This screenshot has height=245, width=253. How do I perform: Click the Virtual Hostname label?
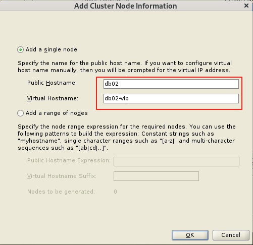(53, 98)
